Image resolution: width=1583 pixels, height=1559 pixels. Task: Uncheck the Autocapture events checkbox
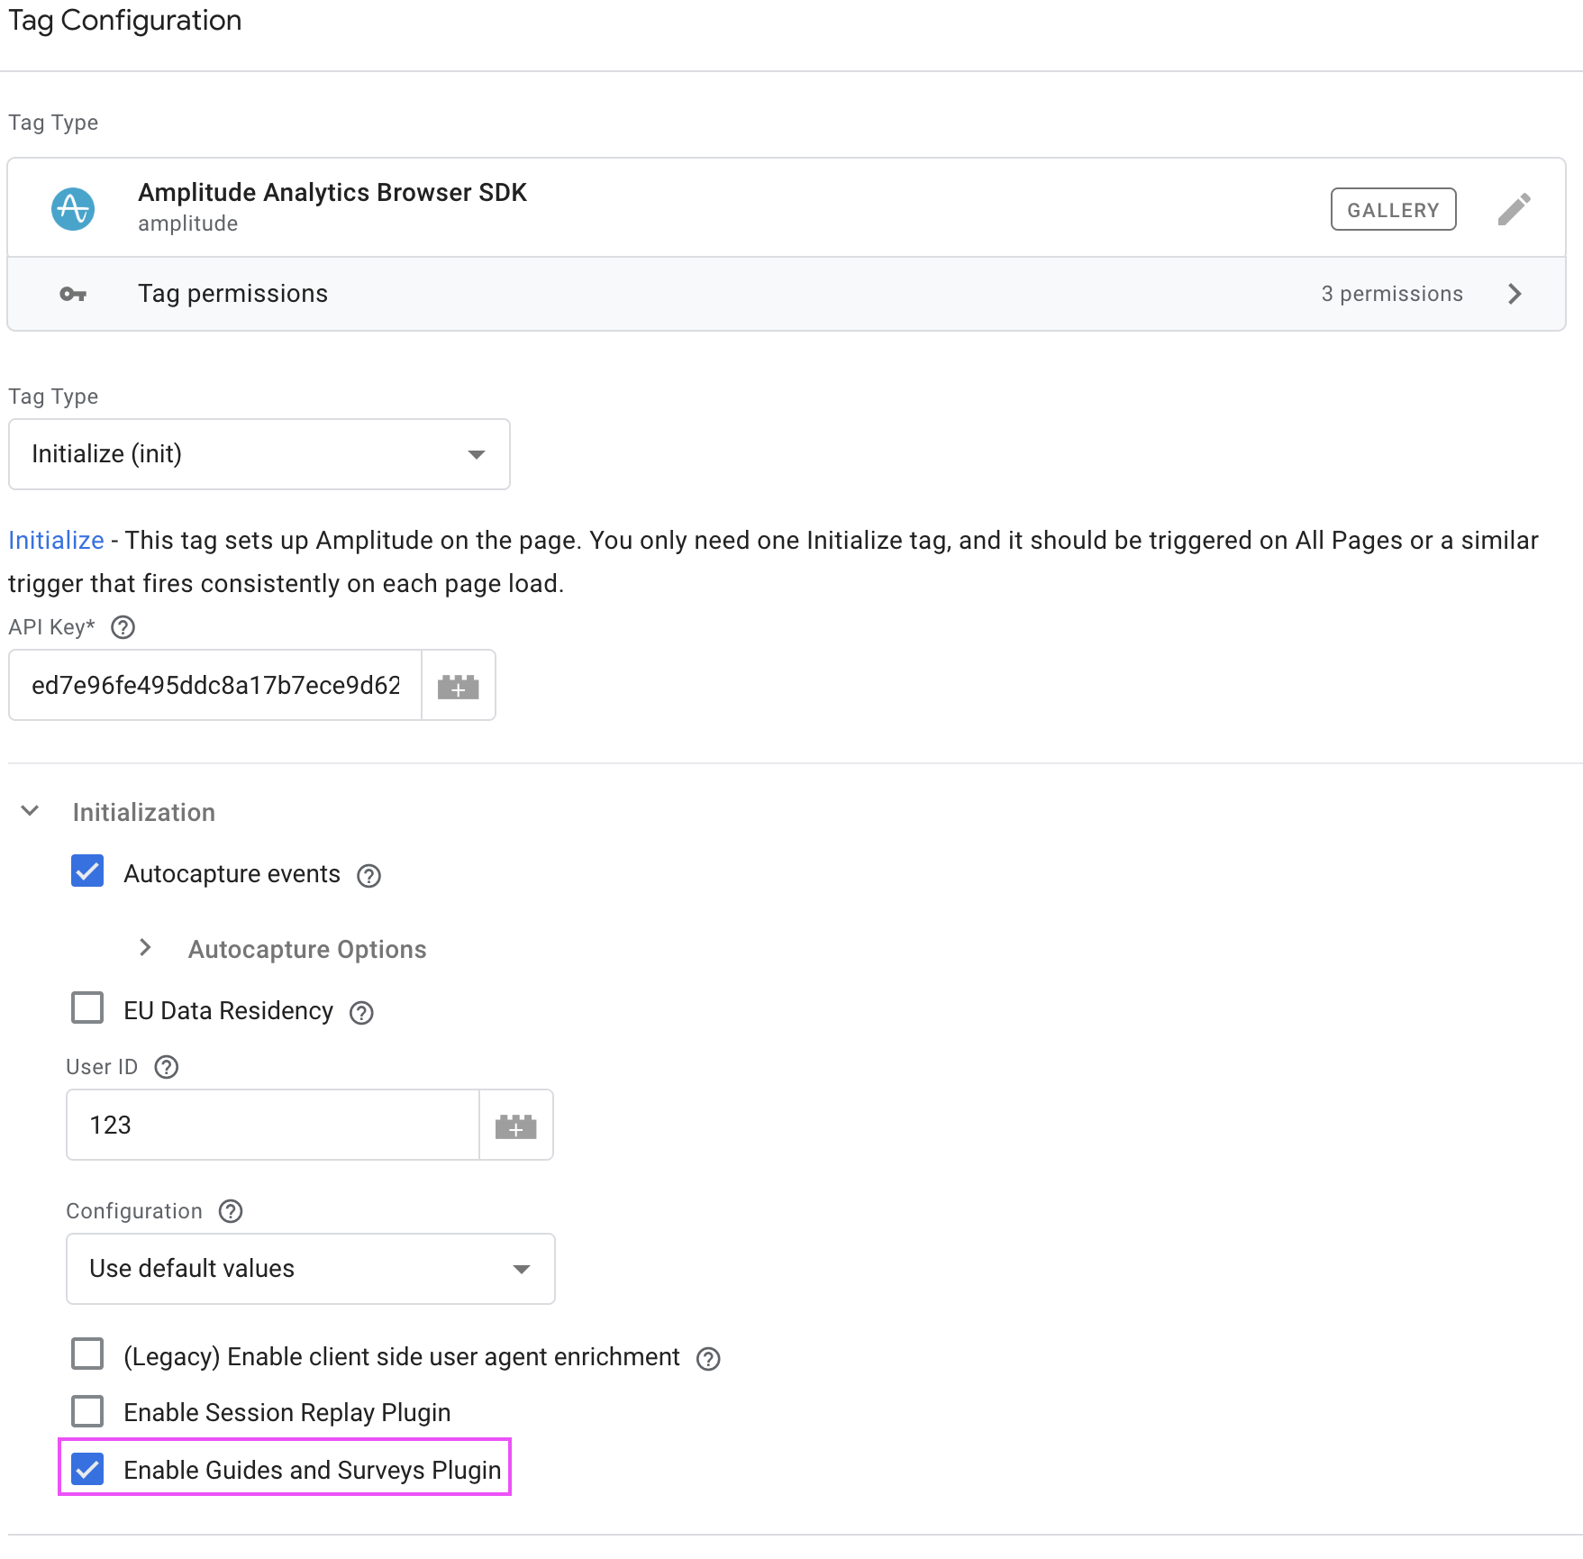click(x=87, y=871)
